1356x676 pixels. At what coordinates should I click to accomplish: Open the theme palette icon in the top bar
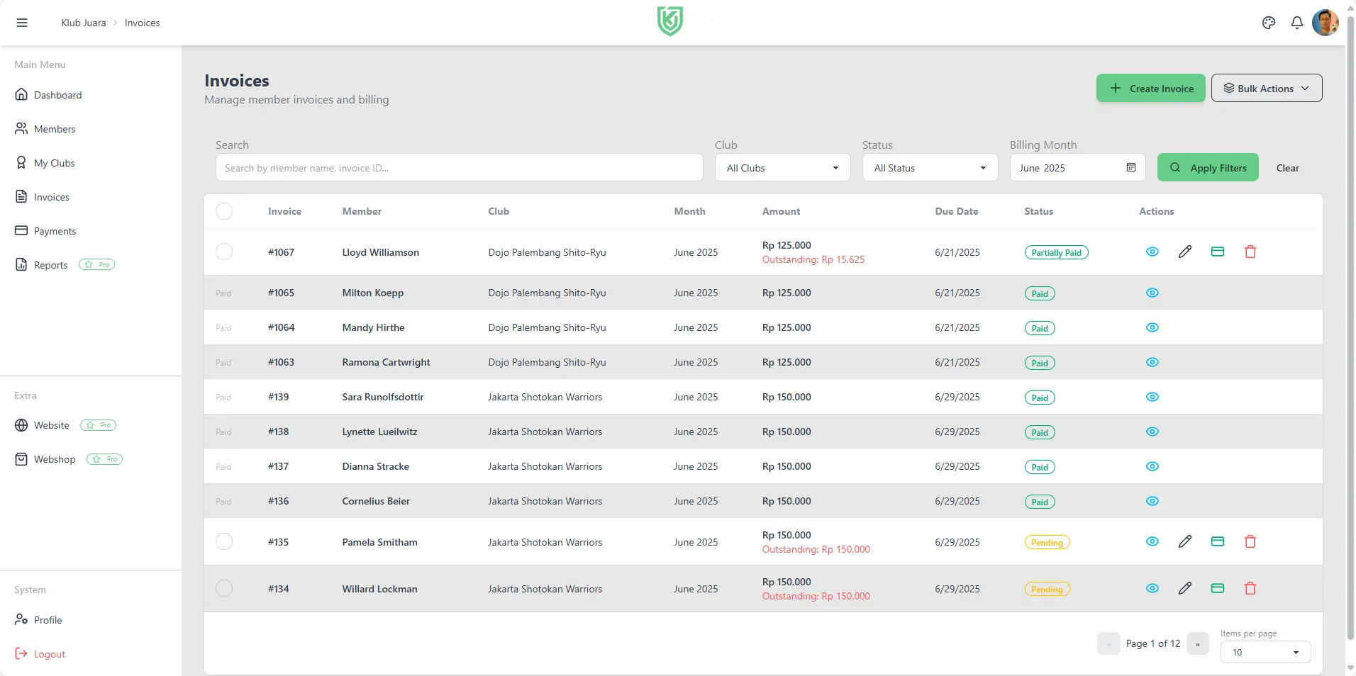click(1269, 22)
